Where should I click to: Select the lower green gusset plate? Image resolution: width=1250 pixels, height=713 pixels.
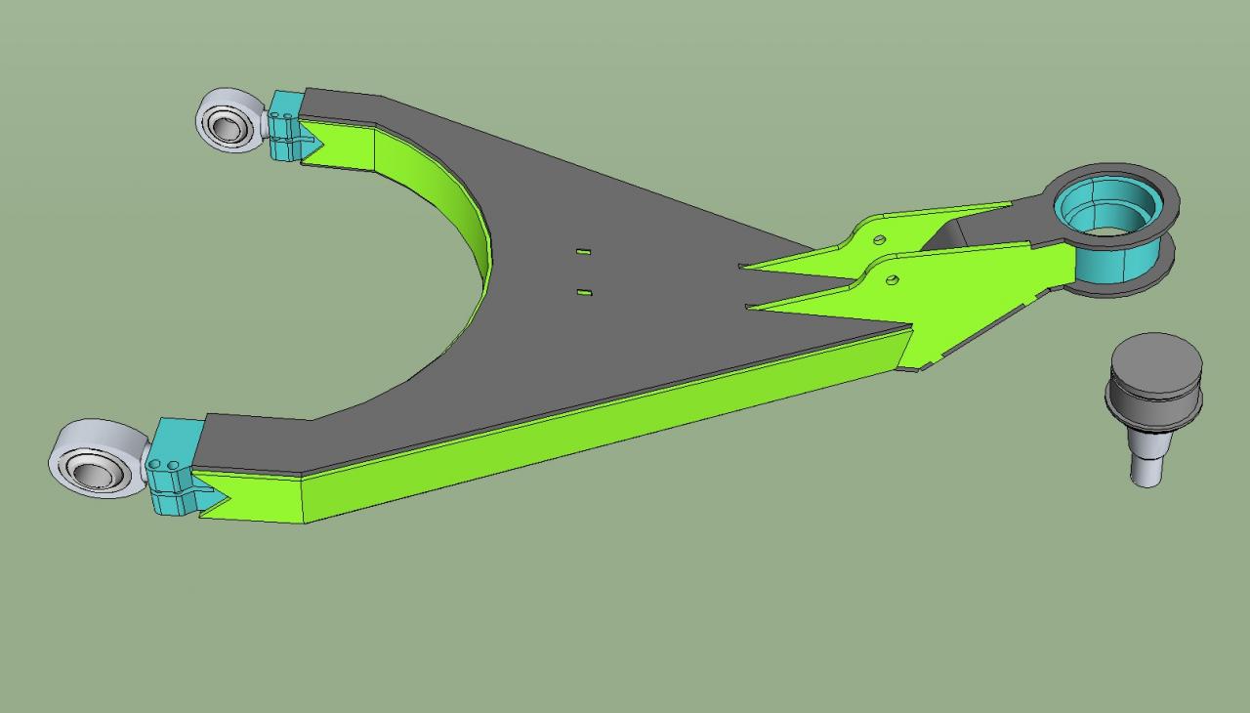[977, 283]
